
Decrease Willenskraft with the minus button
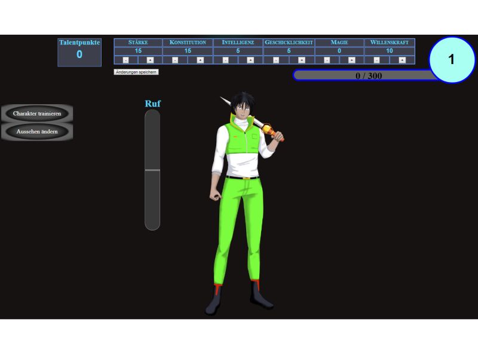point(376,60)
